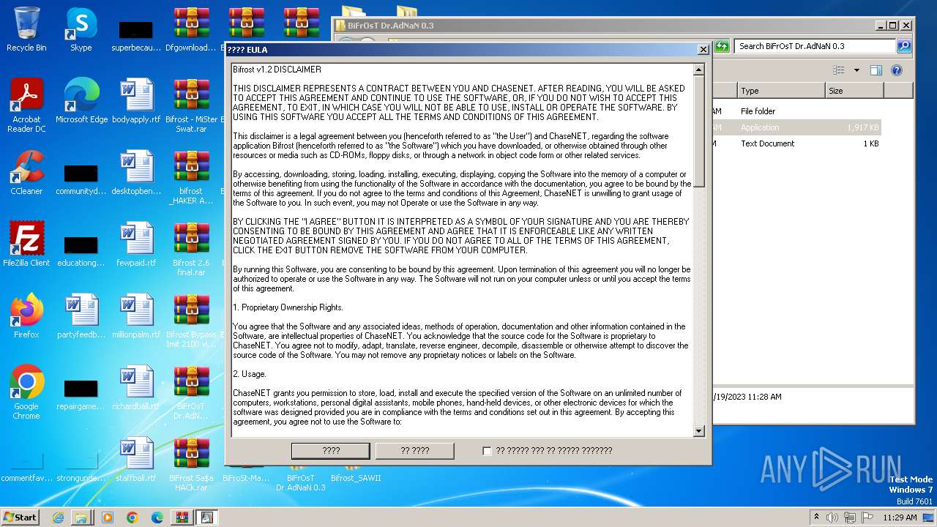Select Bifrost - MiSter Swat.rar archive
The image size is (937, 527).
point(191,105)
